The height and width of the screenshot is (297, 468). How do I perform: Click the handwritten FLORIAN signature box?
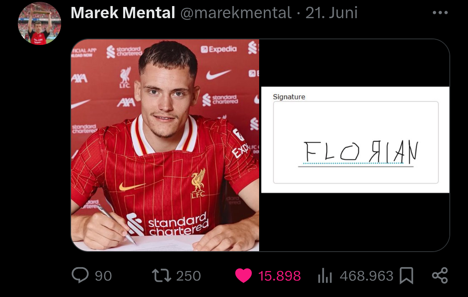[x=356, y=142]
